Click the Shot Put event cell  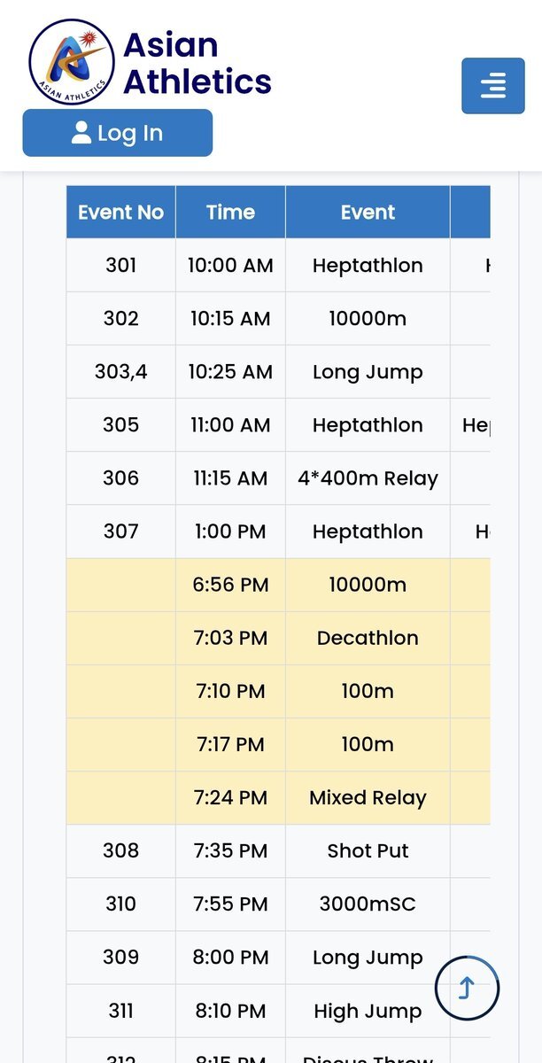click(x=368, y=850)
